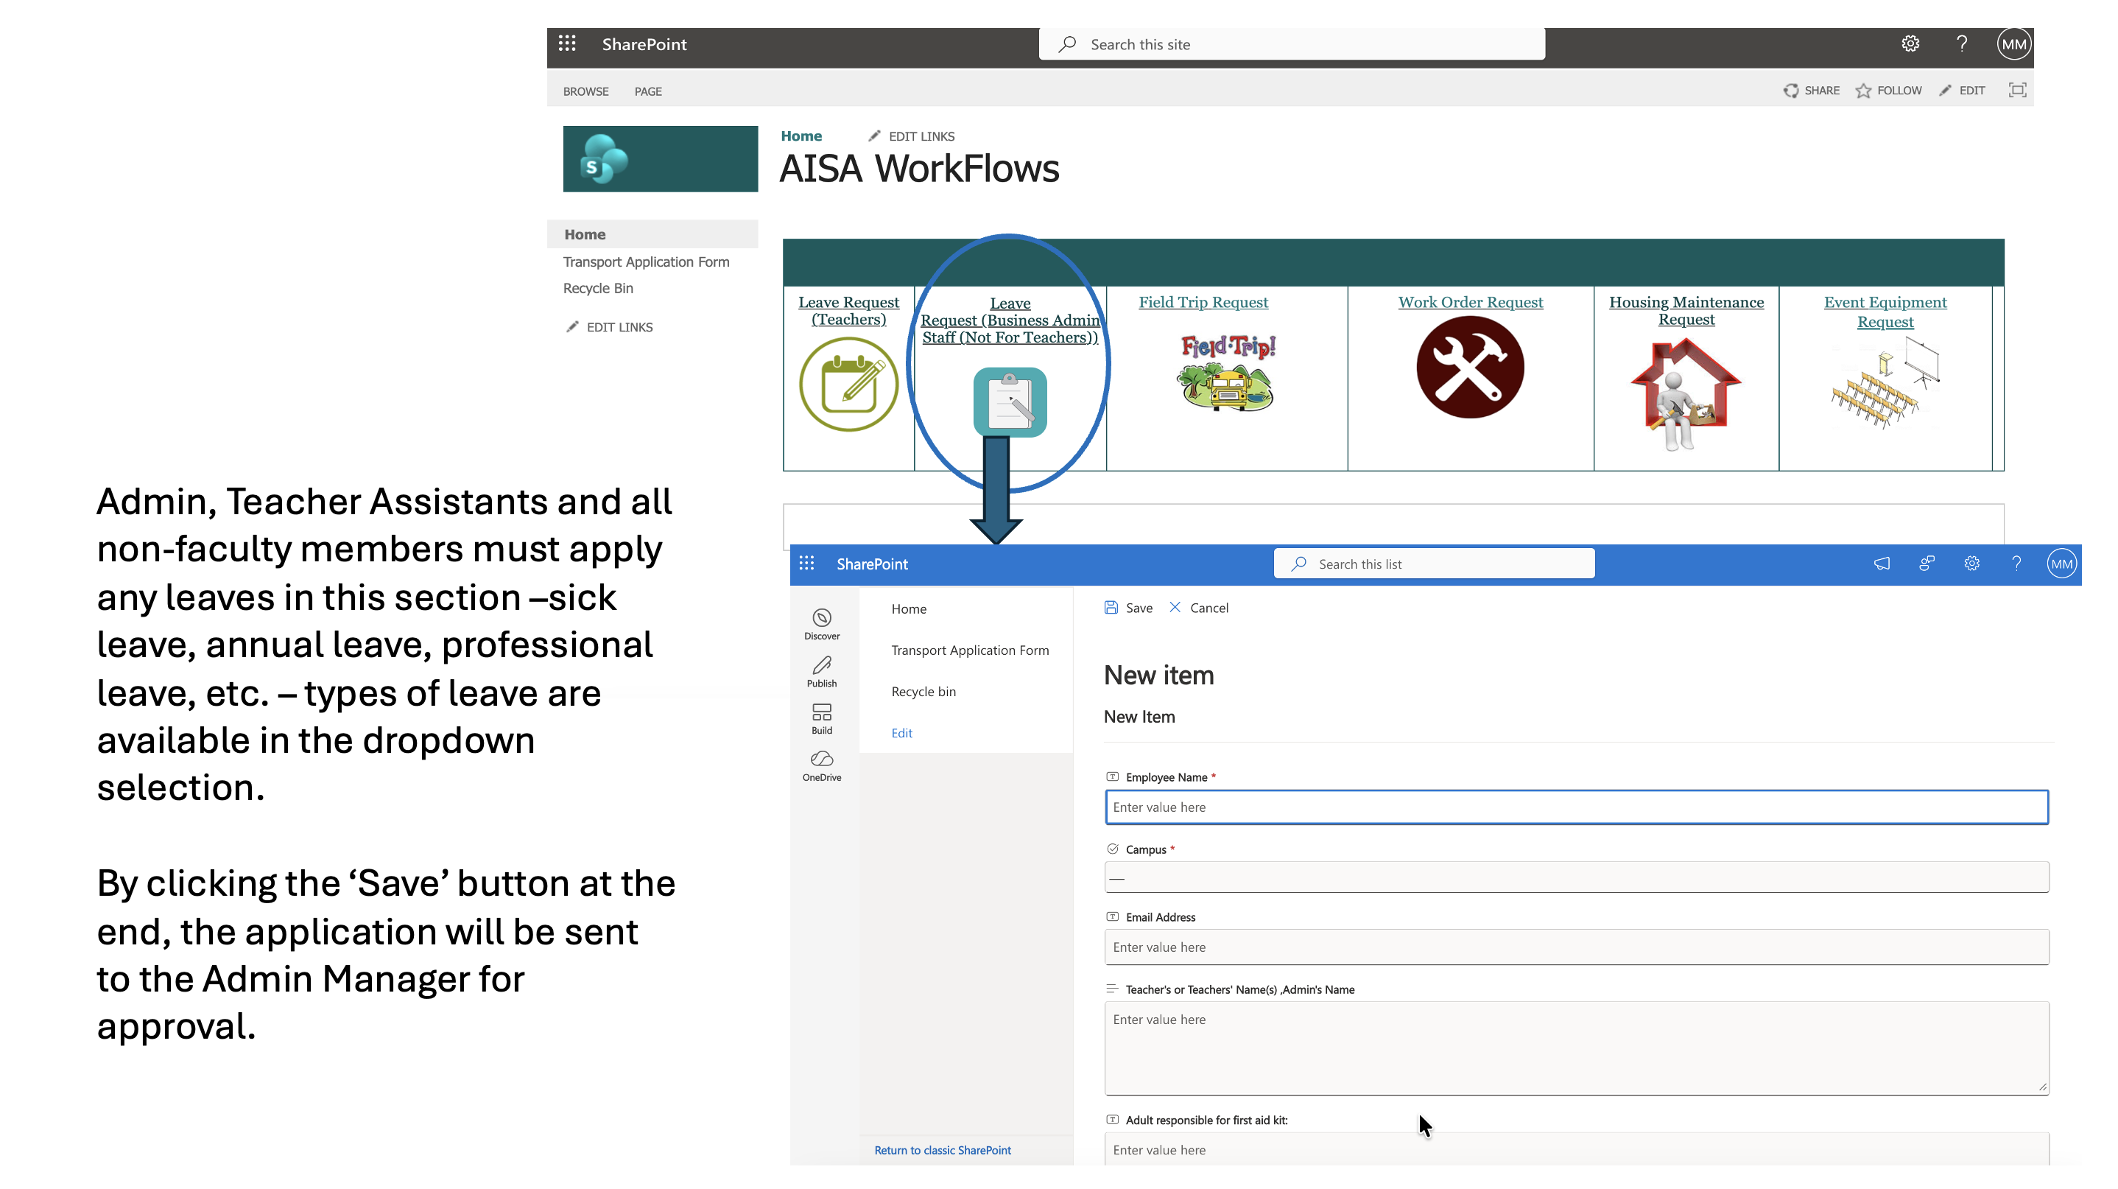Click Event Equipment Request link
This screenshot has height=1189, width=2118.
click(1885, 312)
